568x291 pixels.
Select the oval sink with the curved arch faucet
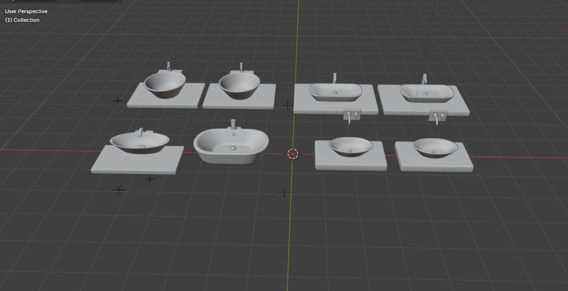pyautogui.click(x=140, y=143)
